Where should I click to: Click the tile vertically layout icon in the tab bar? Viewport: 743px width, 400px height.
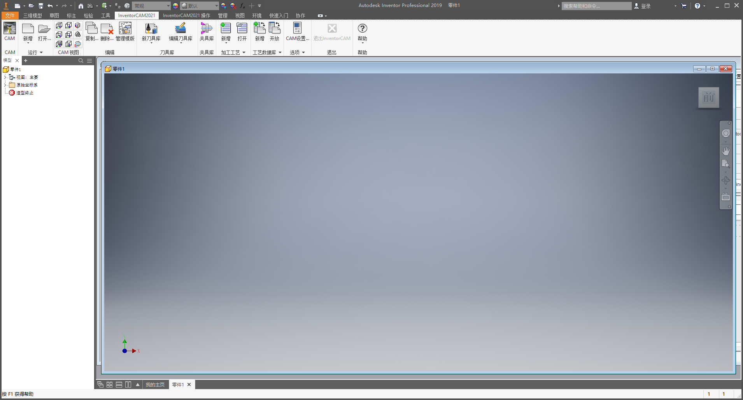pos(128,384)
